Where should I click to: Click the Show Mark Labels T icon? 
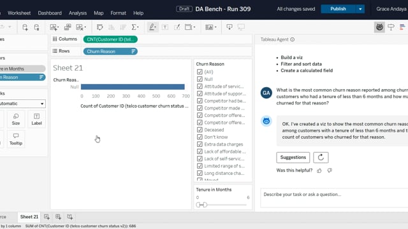(165, 27)
